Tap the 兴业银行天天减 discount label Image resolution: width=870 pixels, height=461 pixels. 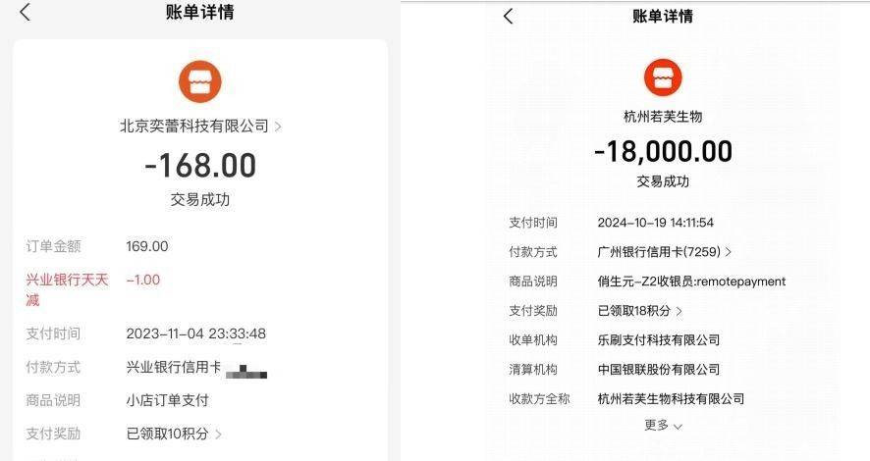click(x=67, y=289)
